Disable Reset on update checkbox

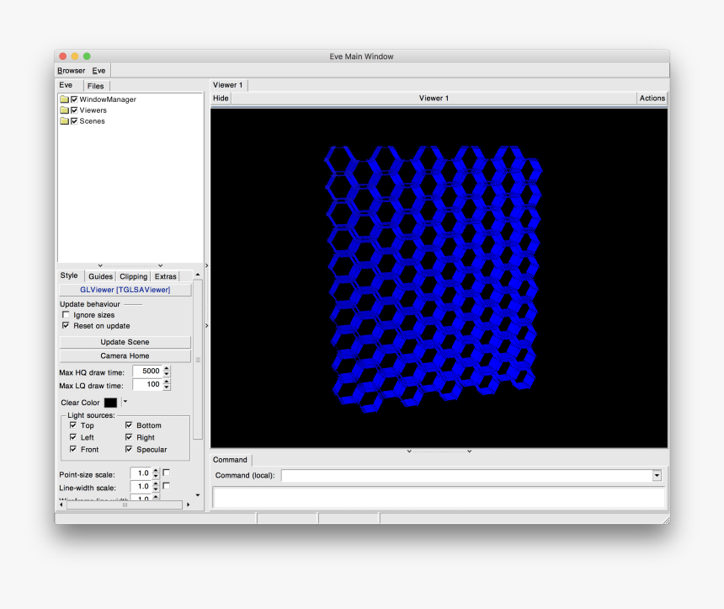66,326
